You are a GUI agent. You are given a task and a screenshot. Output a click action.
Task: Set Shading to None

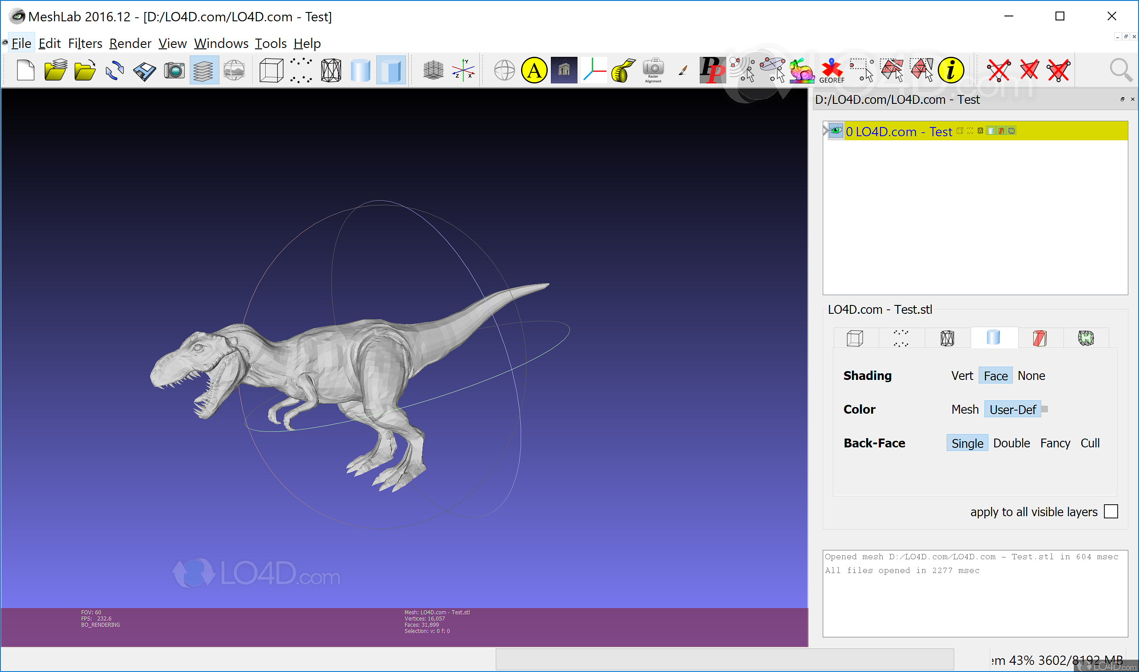click(x=1031, y=376)
